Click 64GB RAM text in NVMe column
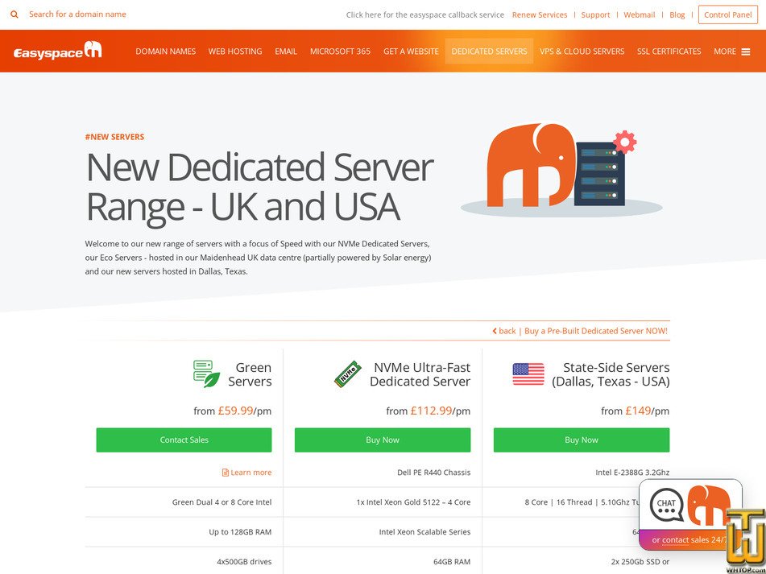 452,562
